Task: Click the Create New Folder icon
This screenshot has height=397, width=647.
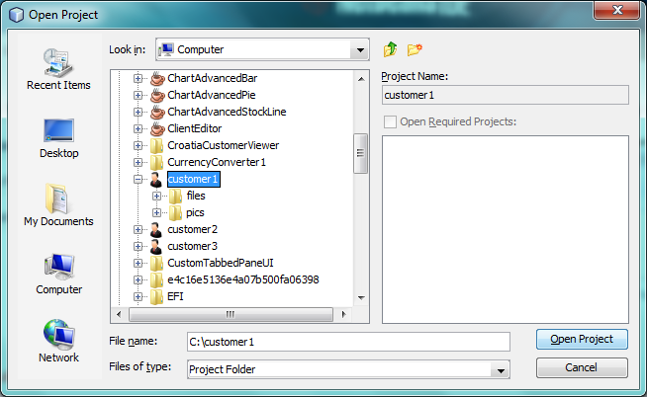Action: click(415, 49)
